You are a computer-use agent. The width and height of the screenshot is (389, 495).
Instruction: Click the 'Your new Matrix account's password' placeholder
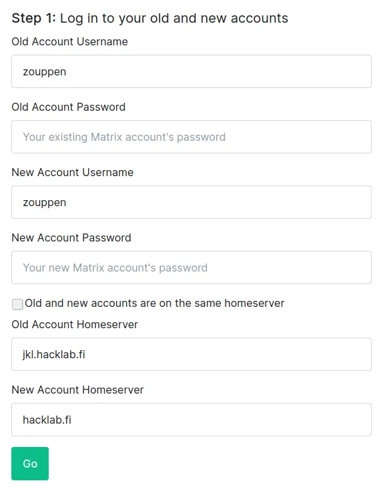point(115,268)
